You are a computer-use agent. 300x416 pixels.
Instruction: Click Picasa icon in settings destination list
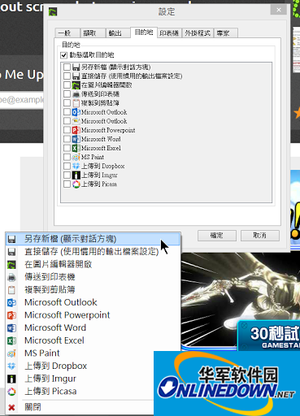tap(76, 184)
